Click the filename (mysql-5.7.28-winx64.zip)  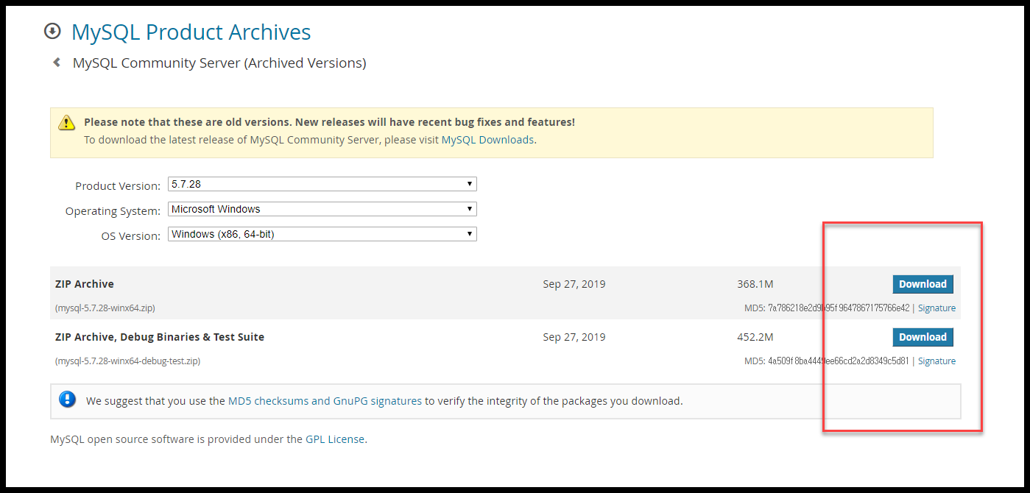click(105, 308)
